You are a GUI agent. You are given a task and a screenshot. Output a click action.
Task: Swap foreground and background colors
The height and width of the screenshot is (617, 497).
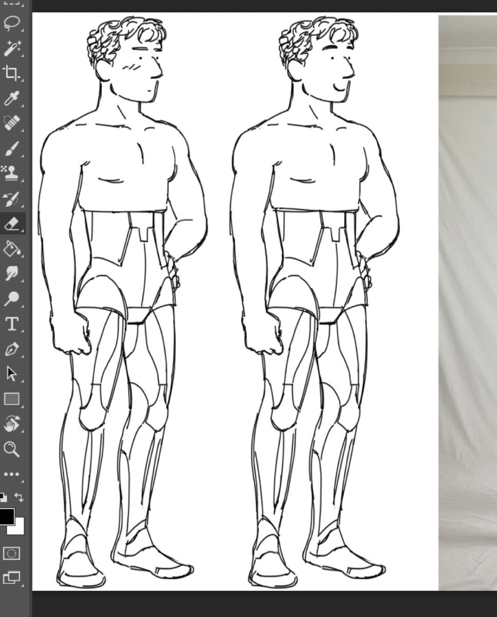click(x=19, y=497)
